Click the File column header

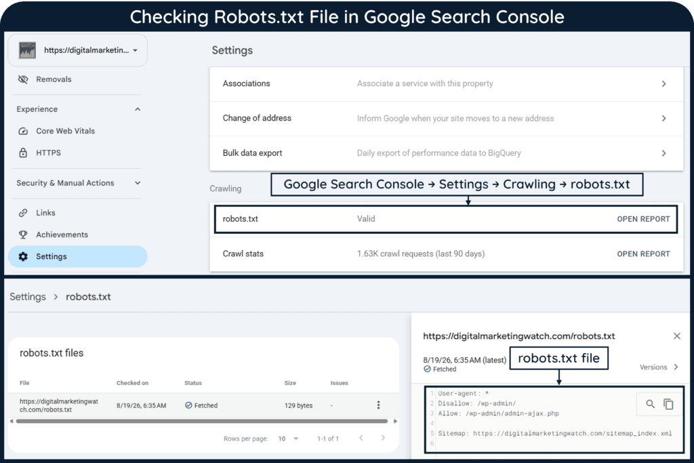point(24,383)
